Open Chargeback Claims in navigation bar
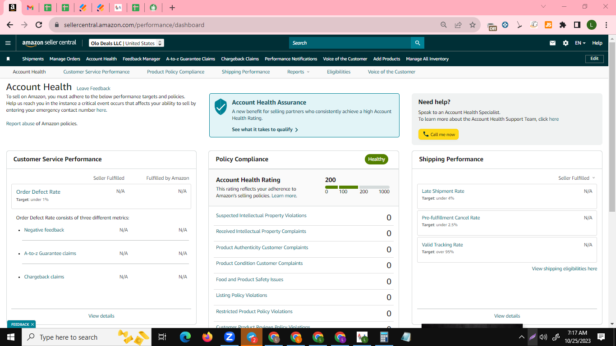The width and height of the screenshot is (616, 346). coord(240,59)
